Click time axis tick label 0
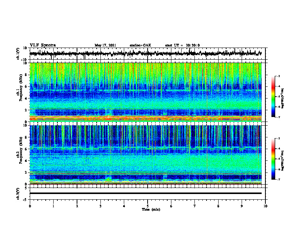This screenshot has width=299, height=231. (30, 206)
